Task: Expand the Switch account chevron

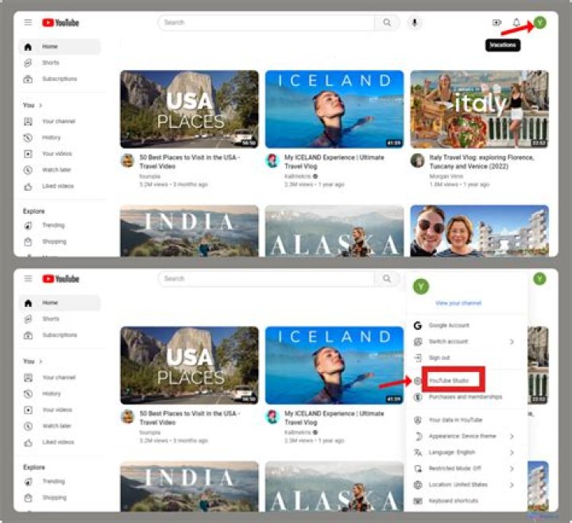Action: click(512, 342)
